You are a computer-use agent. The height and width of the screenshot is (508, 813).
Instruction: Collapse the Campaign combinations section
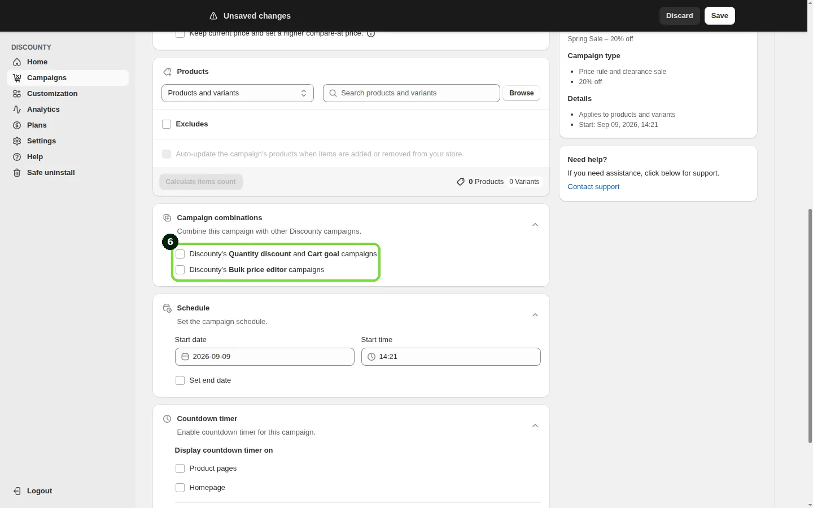pos(535,225)
